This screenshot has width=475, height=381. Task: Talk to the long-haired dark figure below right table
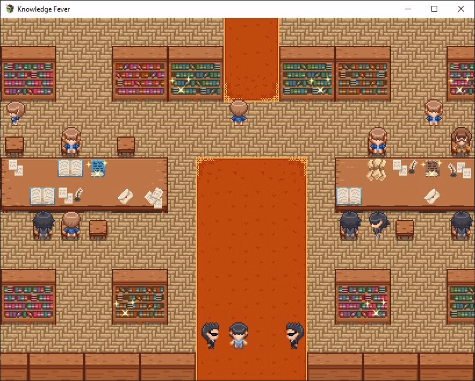[379, 225]
